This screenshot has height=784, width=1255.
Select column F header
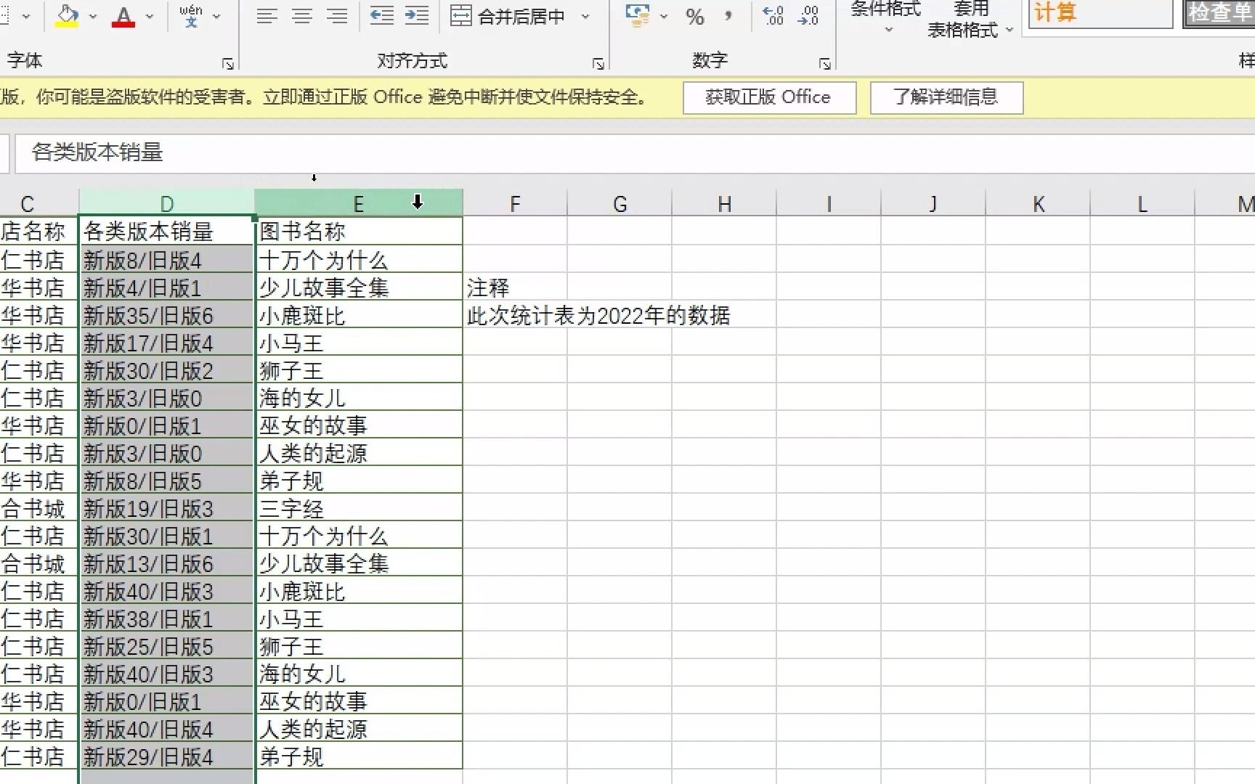click(x=515, y=204)
